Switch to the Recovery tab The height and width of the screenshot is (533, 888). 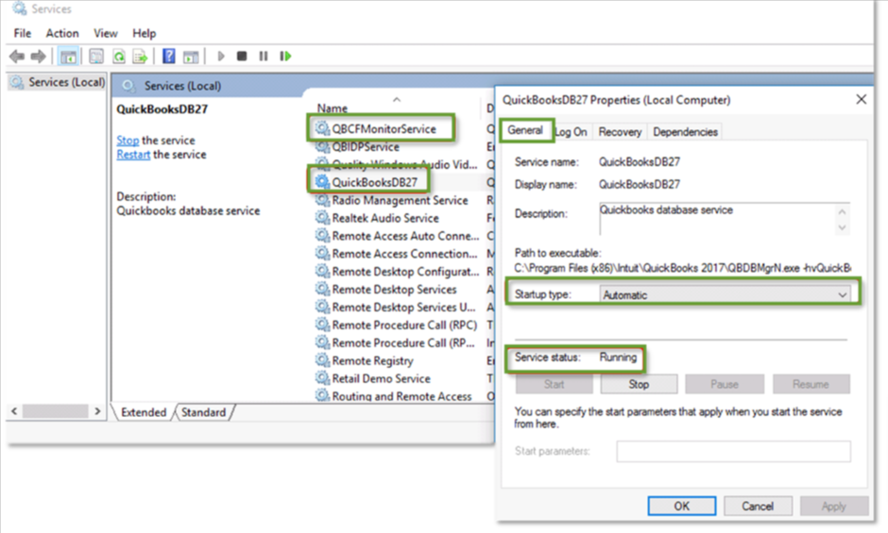click(620, 132)
